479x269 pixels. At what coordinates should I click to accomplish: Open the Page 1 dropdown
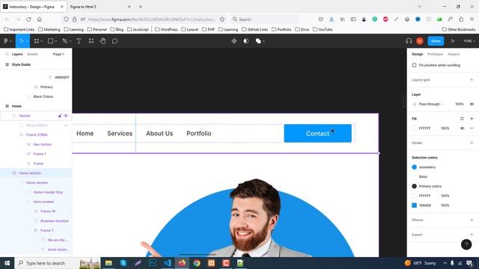[60, 54]
